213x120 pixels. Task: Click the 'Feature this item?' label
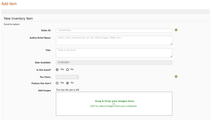(41, 83)
